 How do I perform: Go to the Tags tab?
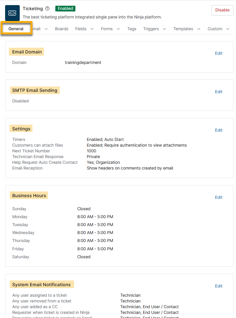(132, 29)
